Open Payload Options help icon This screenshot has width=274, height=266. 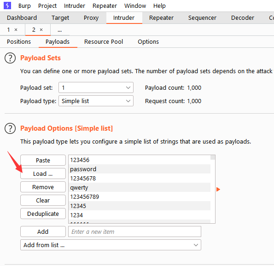point(10,128)
